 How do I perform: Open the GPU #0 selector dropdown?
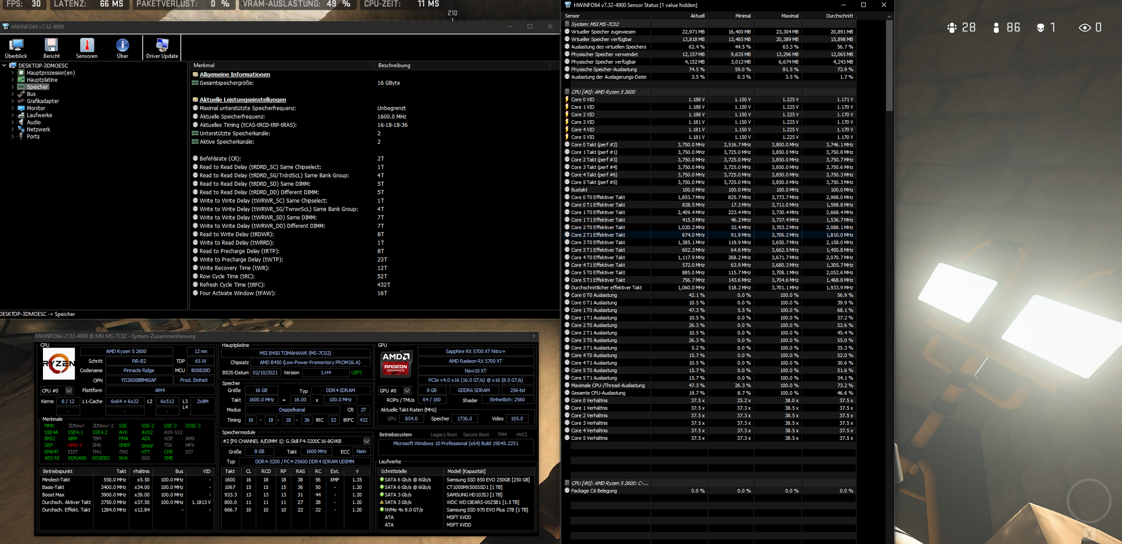407,390
